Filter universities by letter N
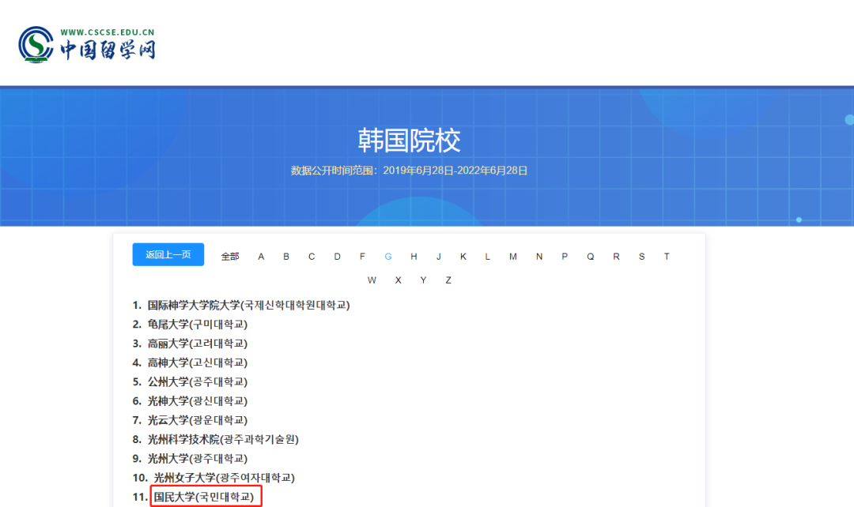 pos(539,256)
